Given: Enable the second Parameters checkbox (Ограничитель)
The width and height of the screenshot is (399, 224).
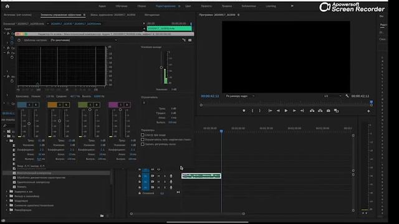Looking at the screenshot, I should coord(143,139).
